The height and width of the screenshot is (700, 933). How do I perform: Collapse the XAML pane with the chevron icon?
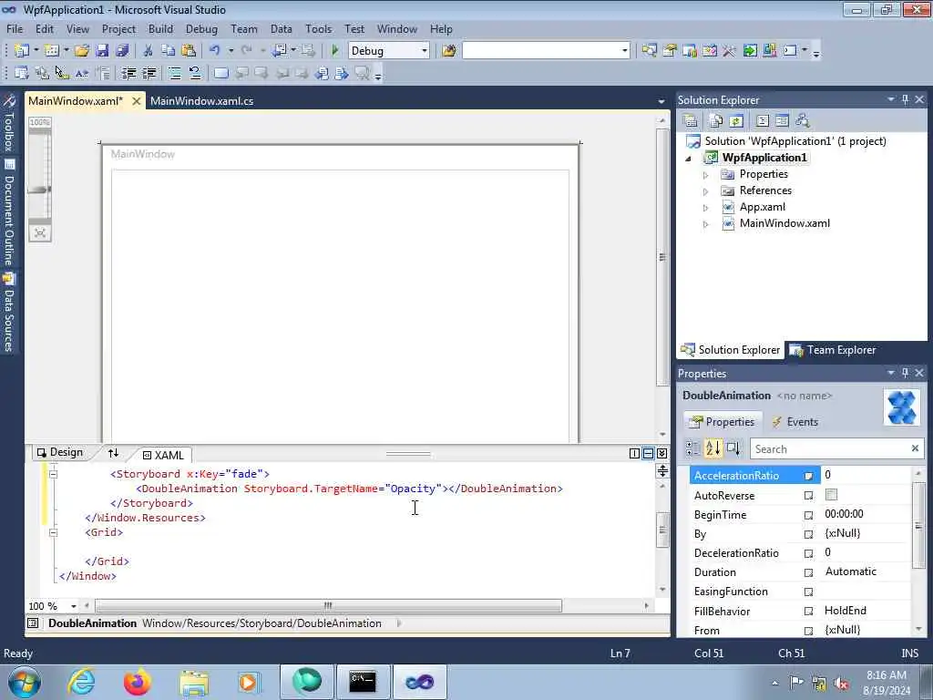(x=661, y=454)
